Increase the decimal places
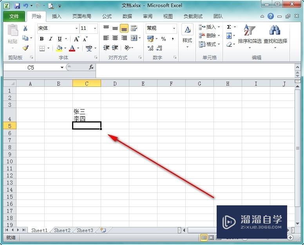Image resolution: width=304 pixels, height=245 pixels. point(150,48)
